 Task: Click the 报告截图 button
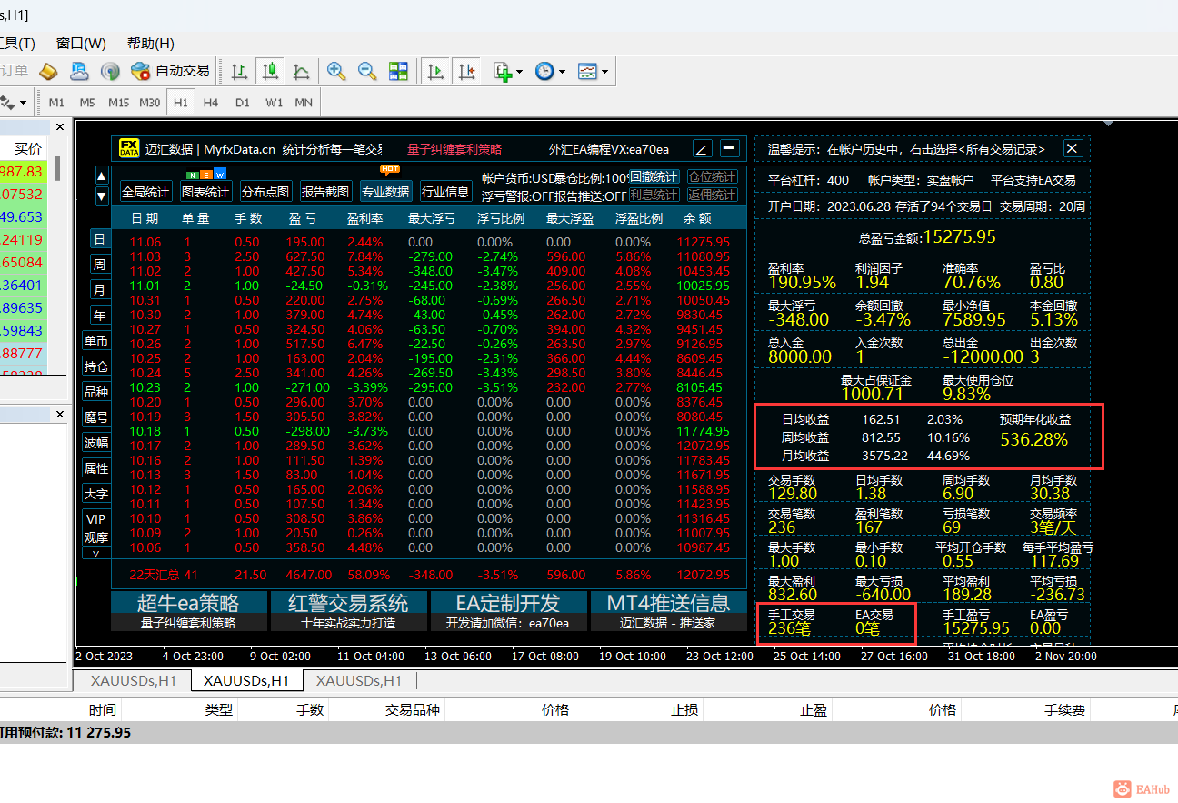coord(325,192)
